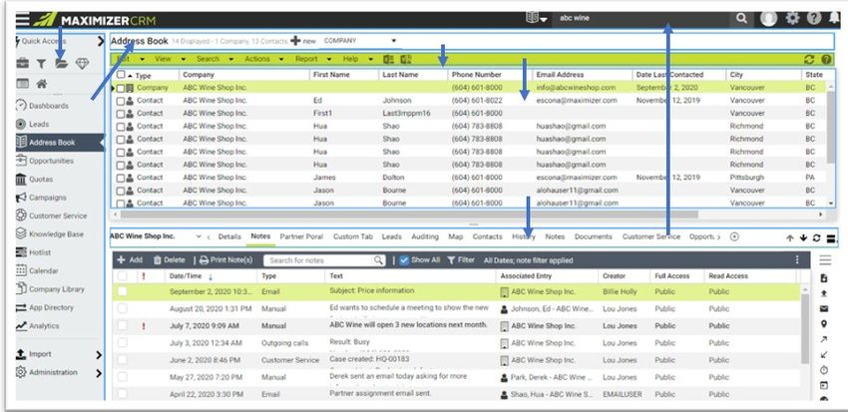Open the hamburger main menu
This screenshot has width=848, height=412.
22,20
